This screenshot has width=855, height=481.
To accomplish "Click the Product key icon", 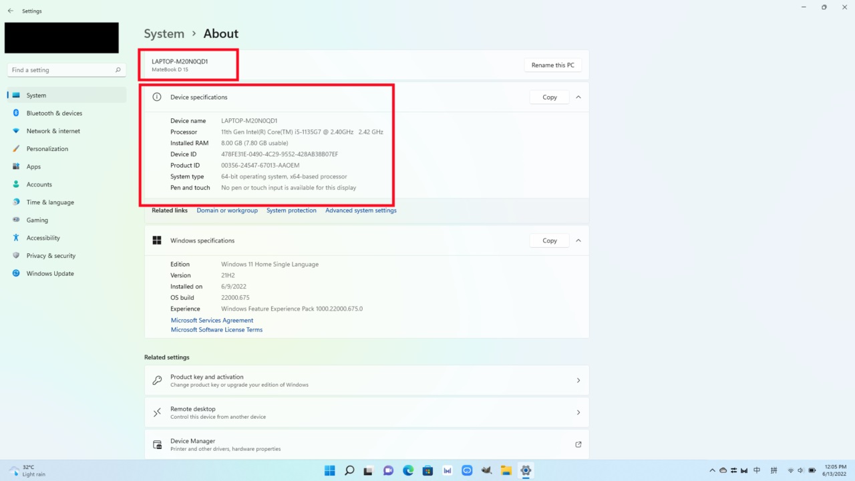I will pos(157,380).
